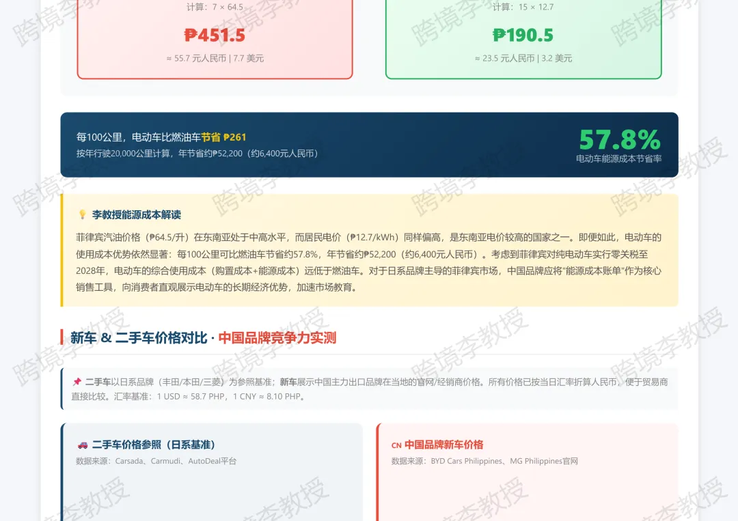Click the paragraph starting 菲律宾汽油价格

[368, 262]
